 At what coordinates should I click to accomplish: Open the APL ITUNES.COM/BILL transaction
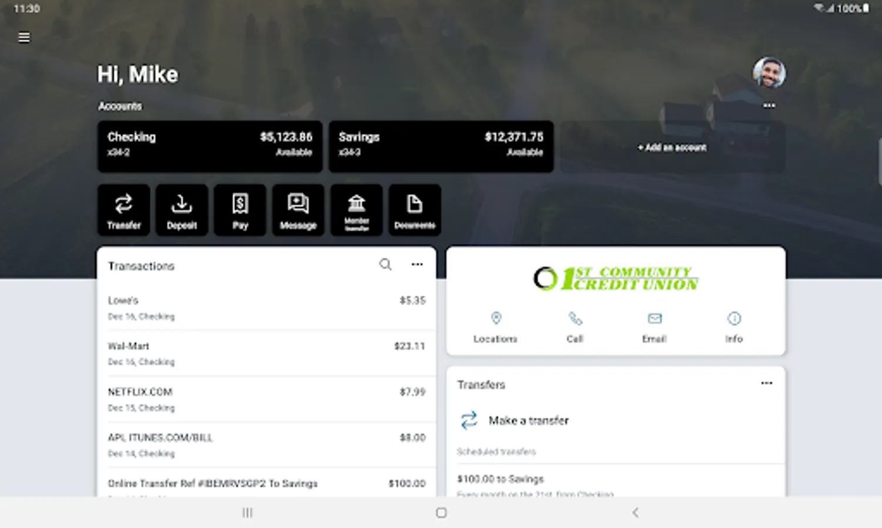click(x=266, y=445)
